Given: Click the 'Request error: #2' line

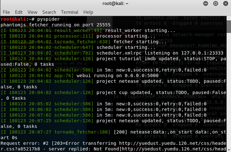Looking at the screenshot, I should pos(114,143).
